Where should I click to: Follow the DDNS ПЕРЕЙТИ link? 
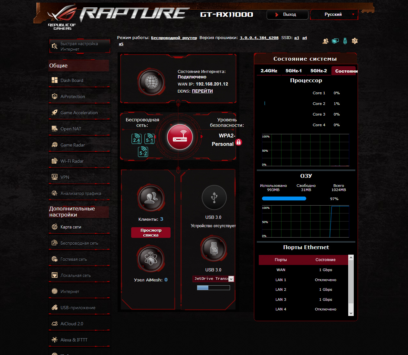point(202,91)
